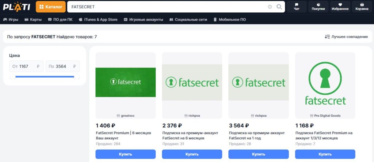This screenshot has width=374, height=162.
Task: Open seller Pro Digital Goods
Action: click(x=325, y=116)
